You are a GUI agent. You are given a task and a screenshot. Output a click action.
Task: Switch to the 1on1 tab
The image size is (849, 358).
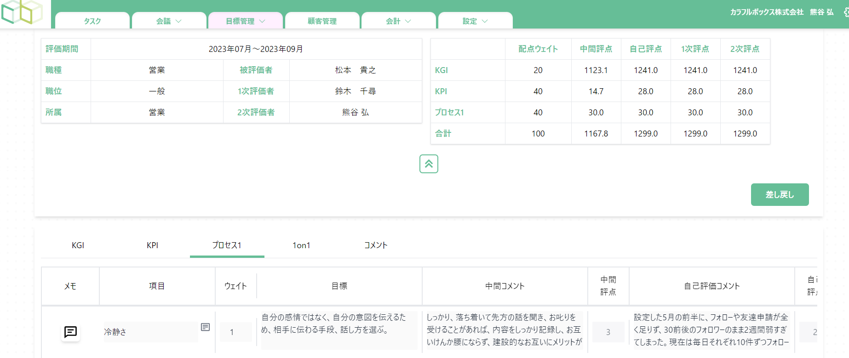coord(302,245)
